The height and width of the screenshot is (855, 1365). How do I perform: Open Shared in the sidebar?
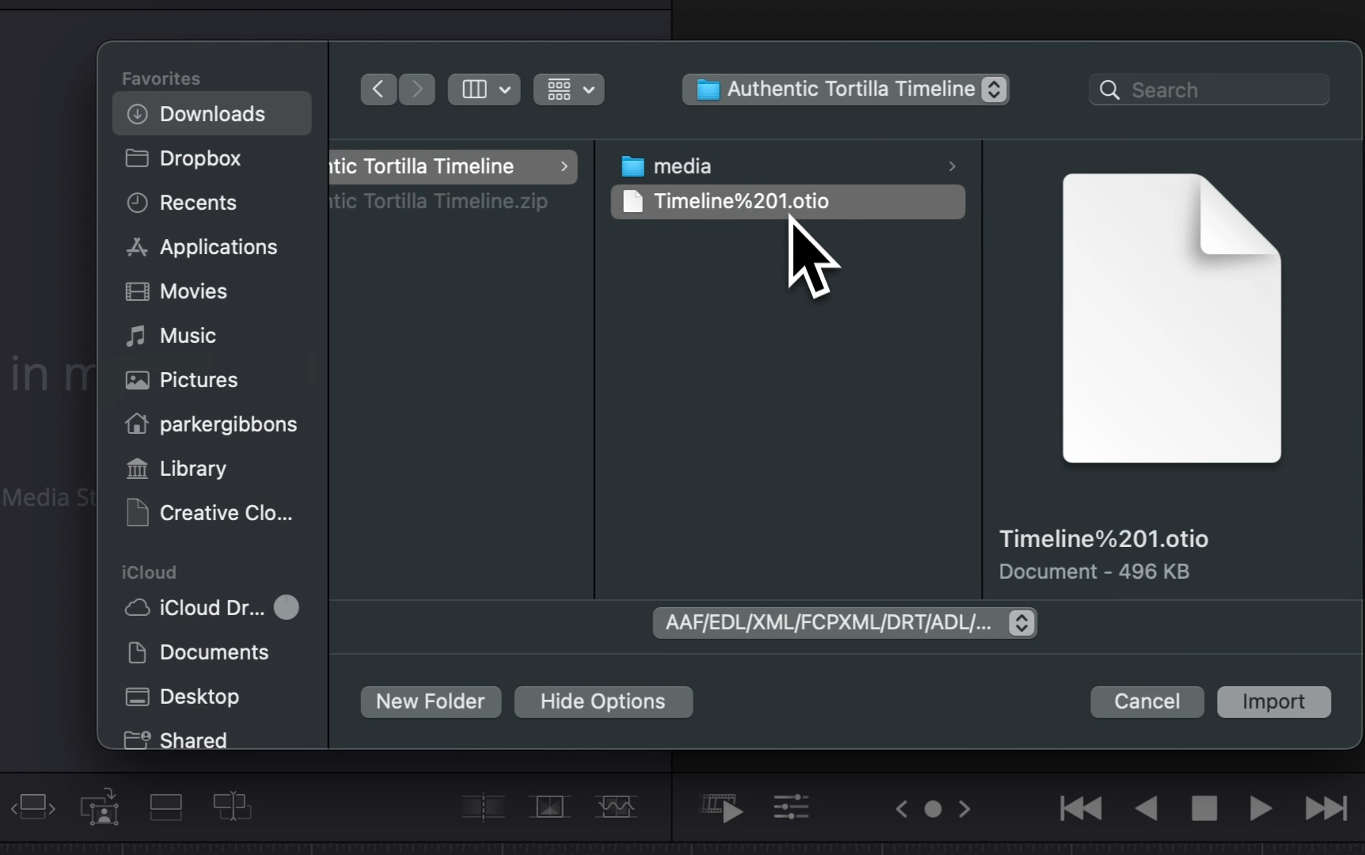click(211, 739)
